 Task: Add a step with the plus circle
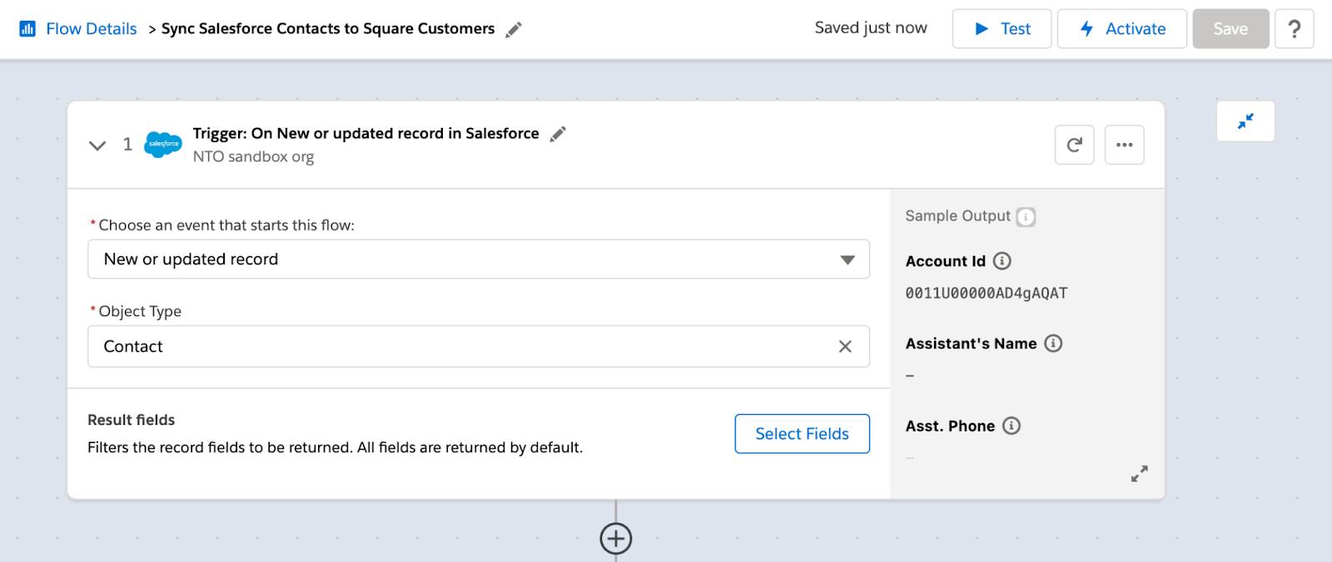point(616,539)
